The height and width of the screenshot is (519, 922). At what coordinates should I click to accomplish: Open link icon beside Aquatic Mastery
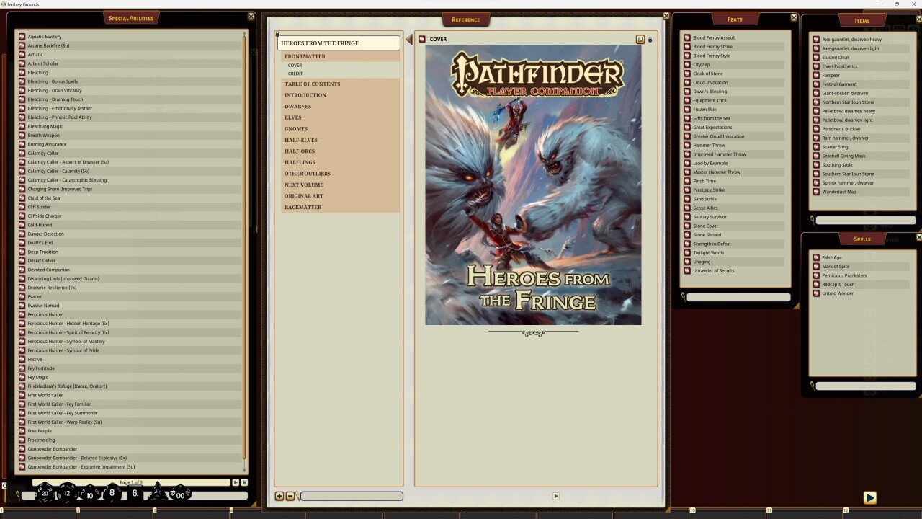[x=22, y=37]
